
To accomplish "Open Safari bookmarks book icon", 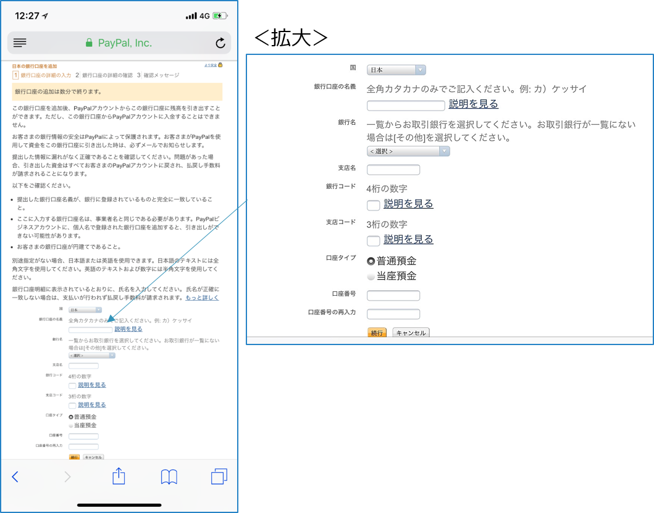I will click(x=169, y=477).
